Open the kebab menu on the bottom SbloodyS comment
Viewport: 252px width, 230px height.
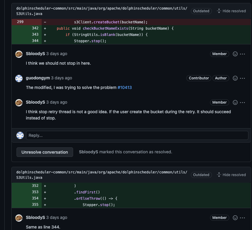(x=243, y=218)
